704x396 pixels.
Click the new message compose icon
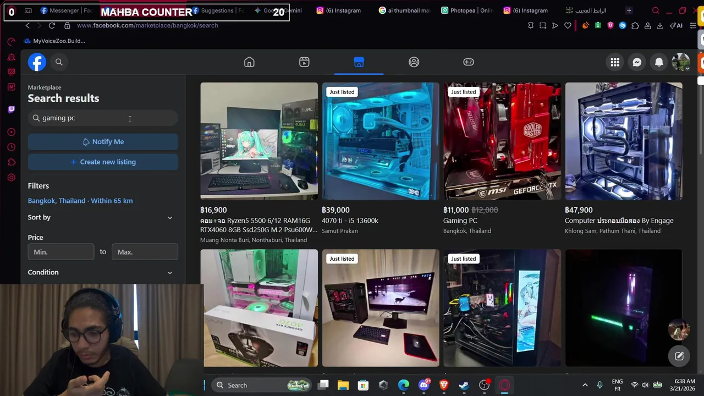tap(679, 356)
